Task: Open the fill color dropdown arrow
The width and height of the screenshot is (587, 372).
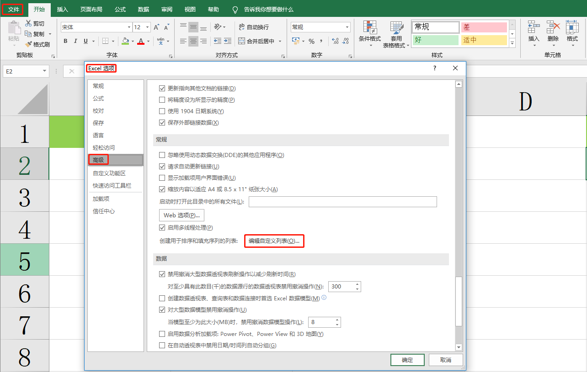Action: [x=133, y=42]
